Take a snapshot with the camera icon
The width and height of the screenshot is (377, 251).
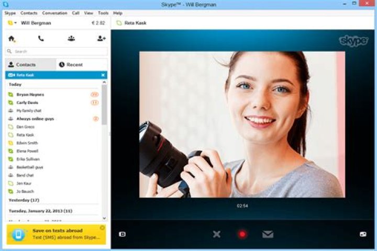coord(122,234)
